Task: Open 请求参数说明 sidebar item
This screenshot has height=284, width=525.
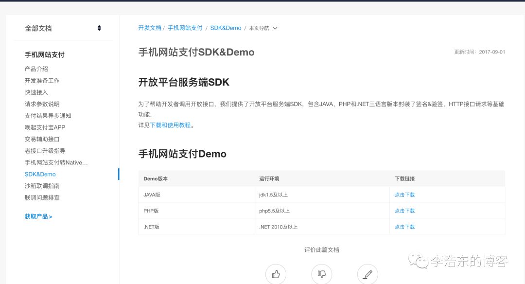Action: [x=42, y=104]
